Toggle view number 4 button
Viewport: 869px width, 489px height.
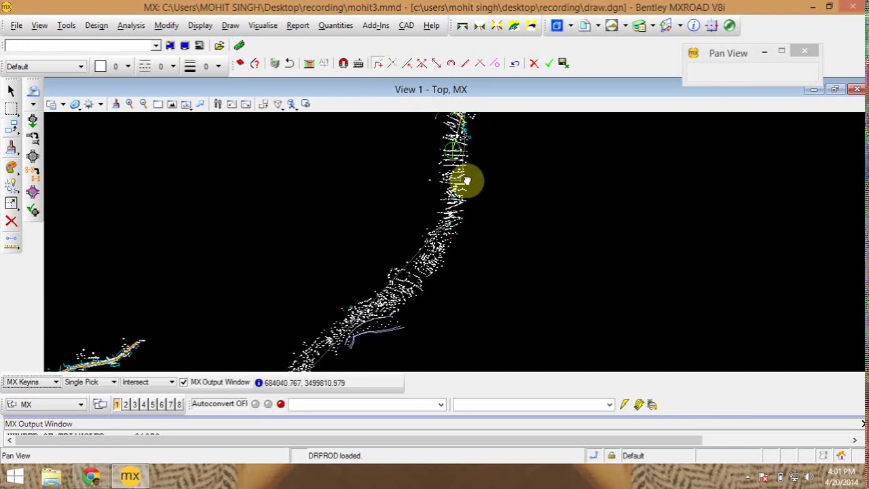tap(143, 405)
